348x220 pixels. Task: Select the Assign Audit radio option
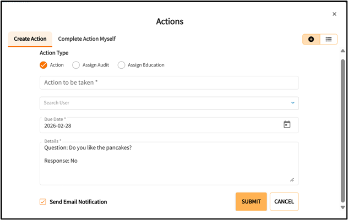pos(76,65)
